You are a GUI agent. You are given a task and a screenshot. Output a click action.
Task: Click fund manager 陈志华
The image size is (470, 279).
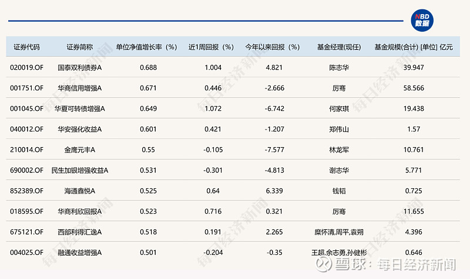tap(339, 67)
